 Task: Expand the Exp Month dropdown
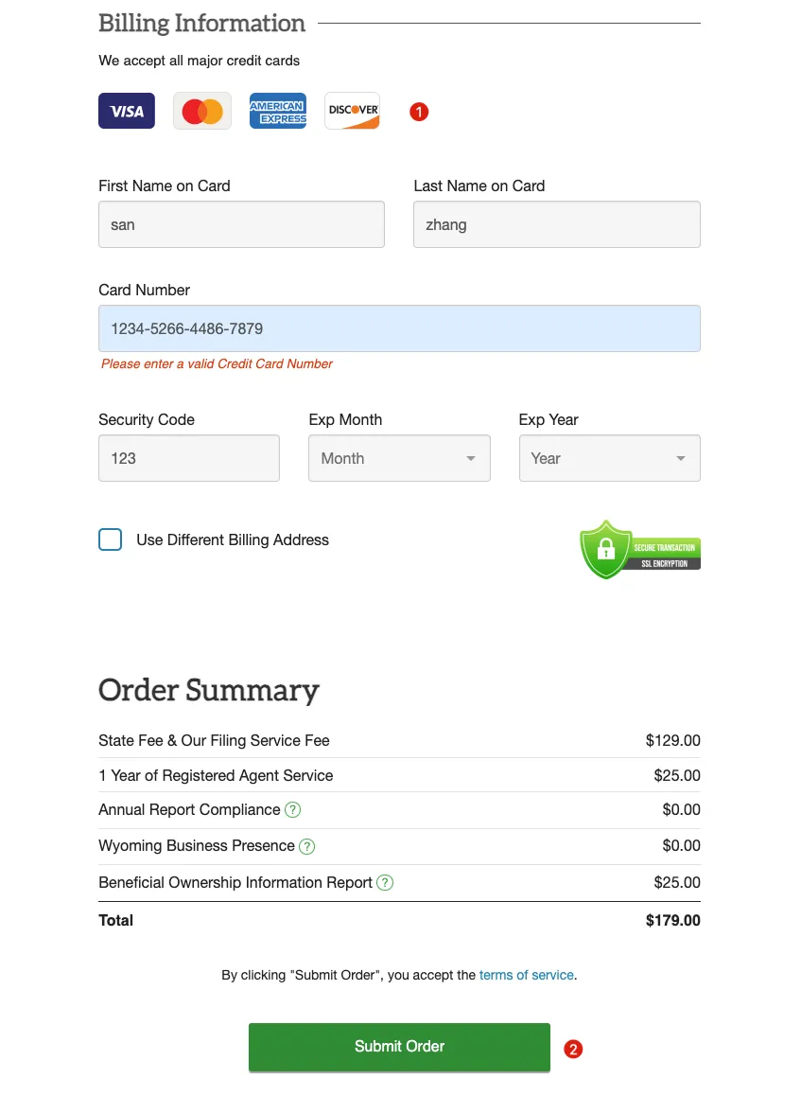coord(399,458)
